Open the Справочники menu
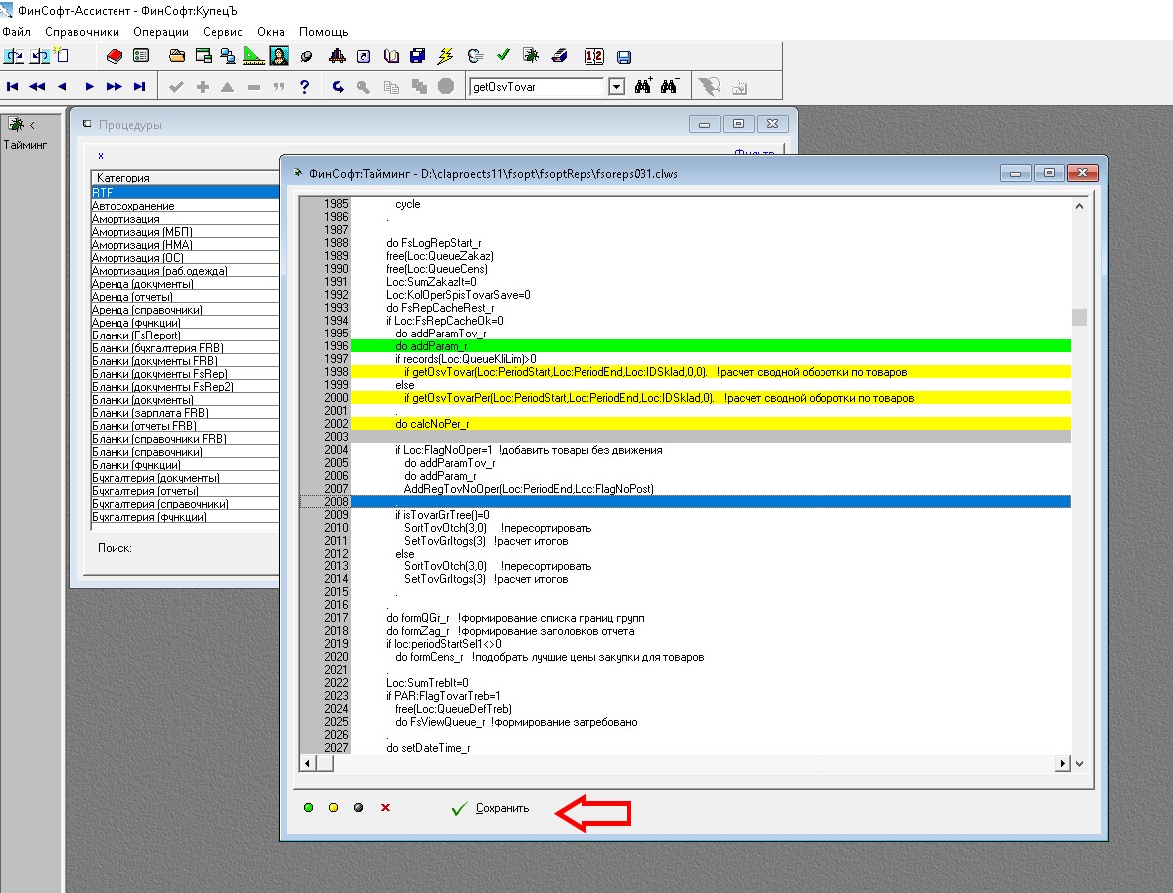This screenshot has height=893, width=1173. coord(82,32)
